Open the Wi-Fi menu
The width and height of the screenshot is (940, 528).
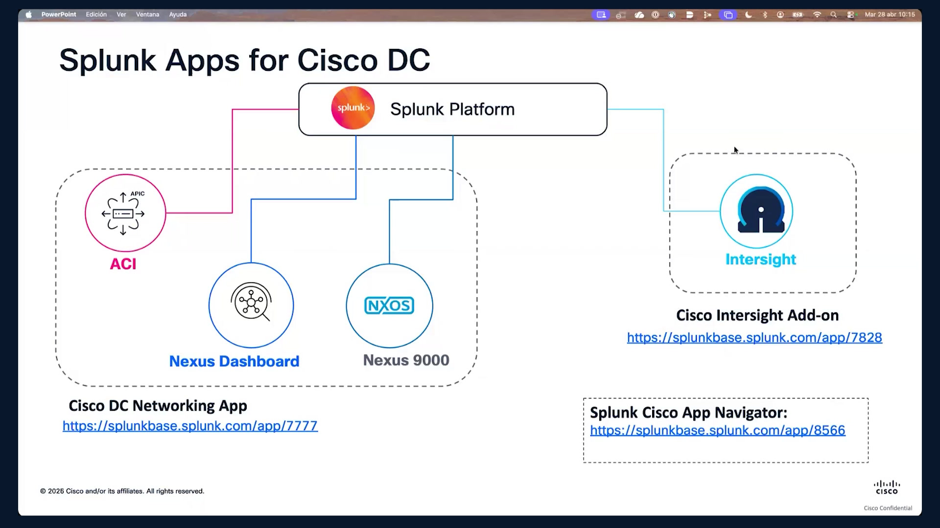pos(817,15)
